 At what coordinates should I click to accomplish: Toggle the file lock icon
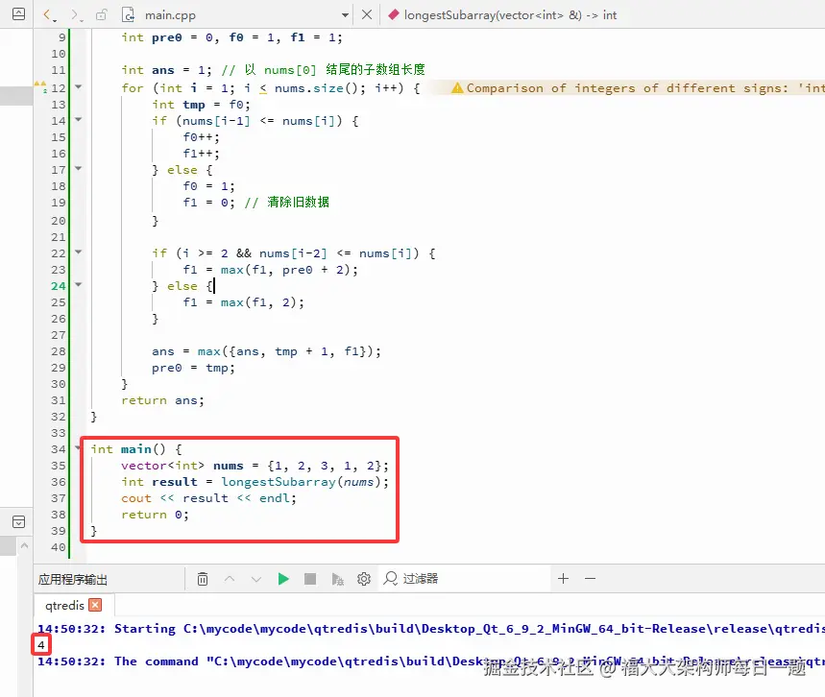pos(102,14)
